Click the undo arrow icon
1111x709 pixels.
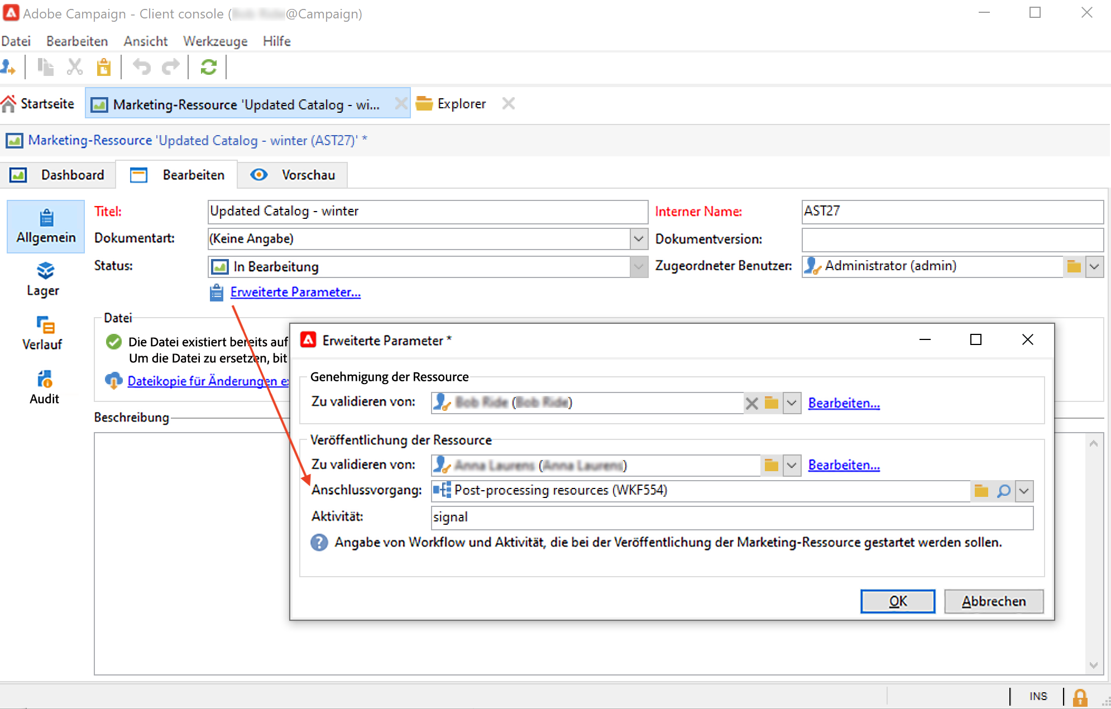[x=142, y=68]
